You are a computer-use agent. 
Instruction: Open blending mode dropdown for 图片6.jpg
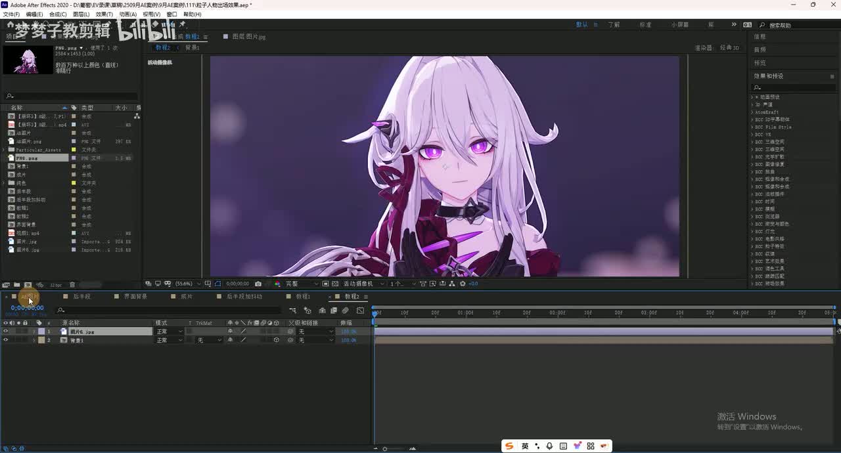pyautogui.click(x=169, y=332)
